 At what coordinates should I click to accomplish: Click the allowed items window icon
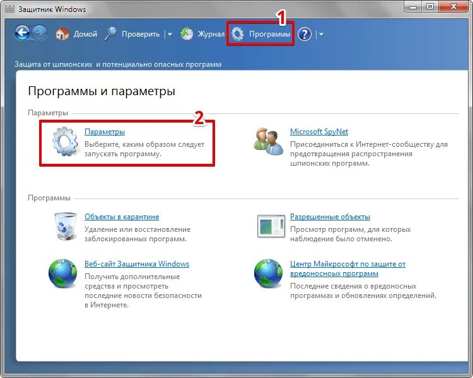[271, 226]
